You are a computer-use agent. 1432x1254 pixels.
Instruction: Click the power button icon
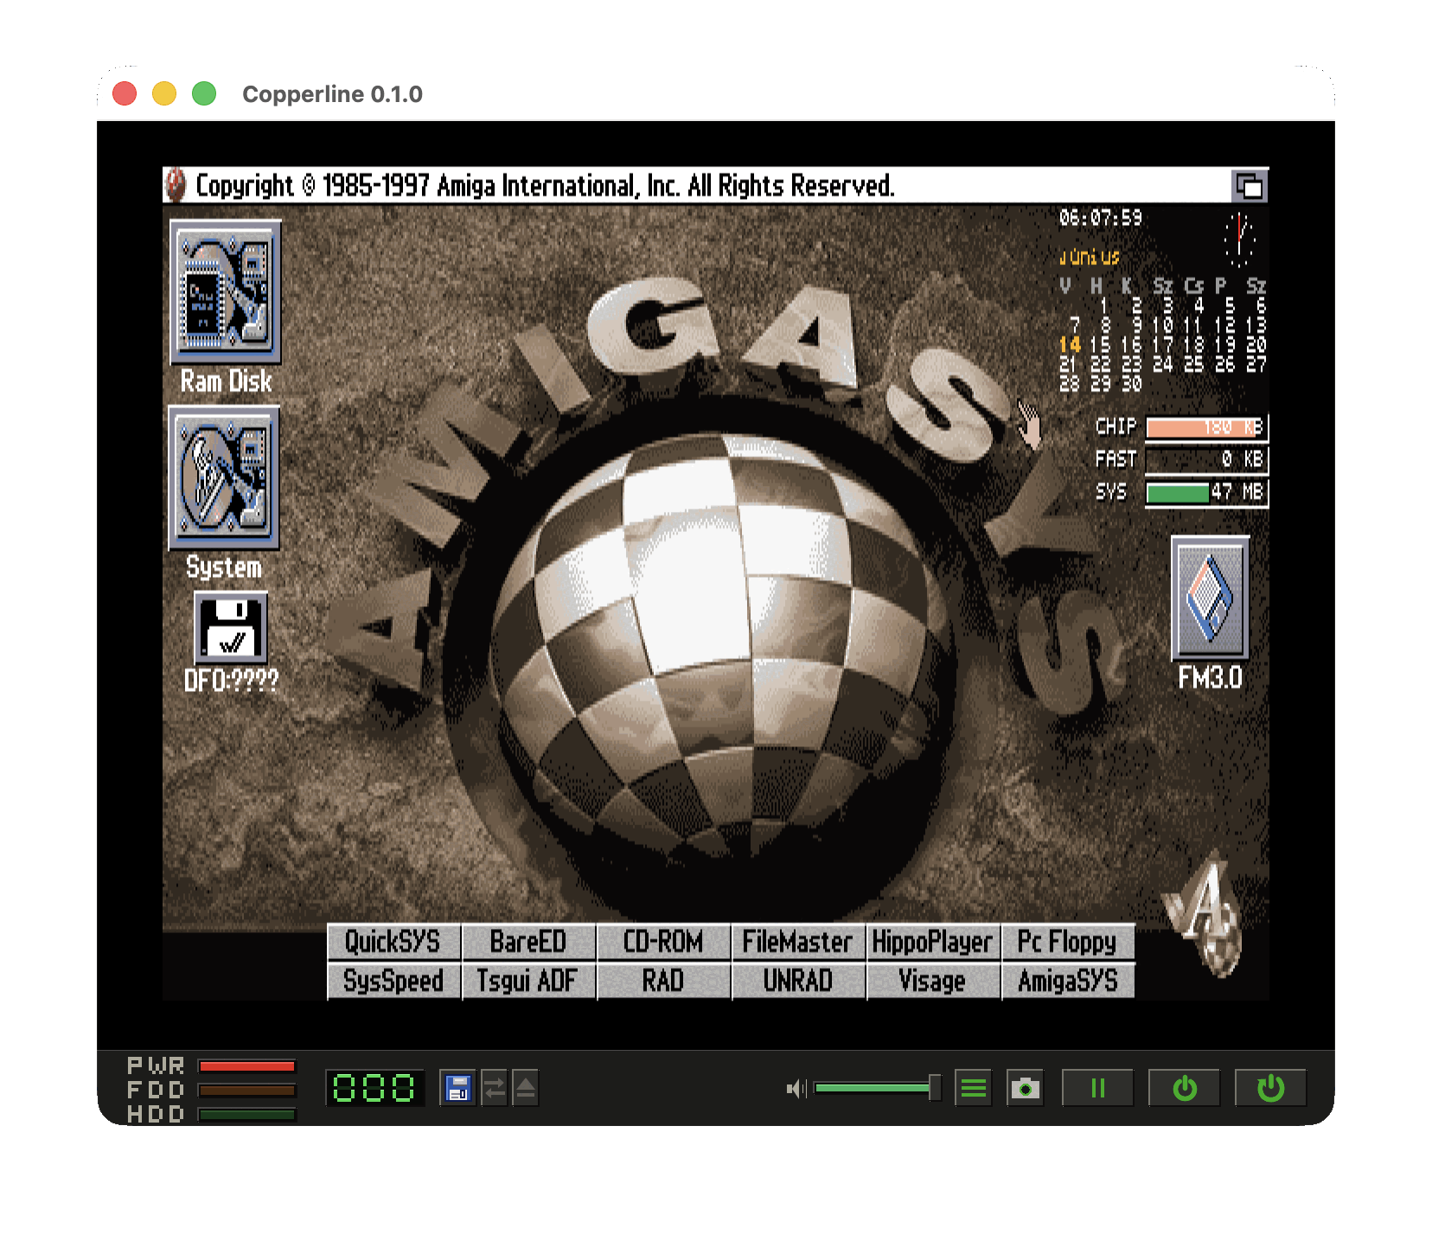(x=1185, y=1088)
